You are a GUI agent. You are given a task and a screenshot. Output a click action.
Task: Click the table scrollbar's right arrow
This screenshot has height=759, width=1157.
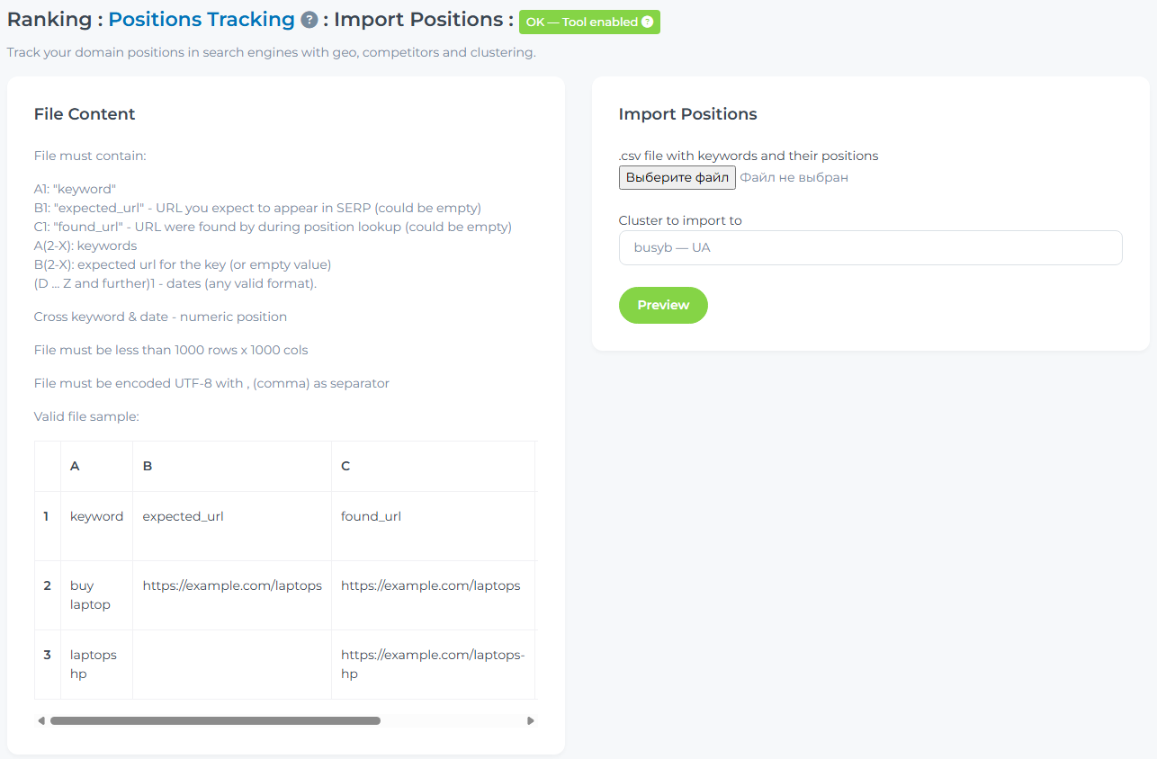point(531,720)
